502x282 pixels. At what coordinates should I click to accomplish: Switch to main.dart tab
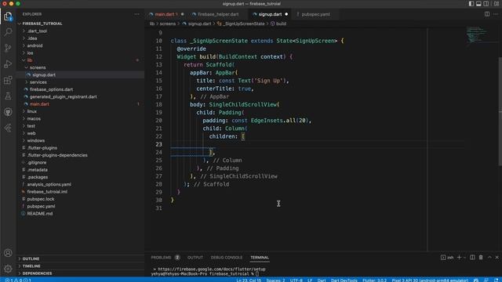[x=166, y=14]
